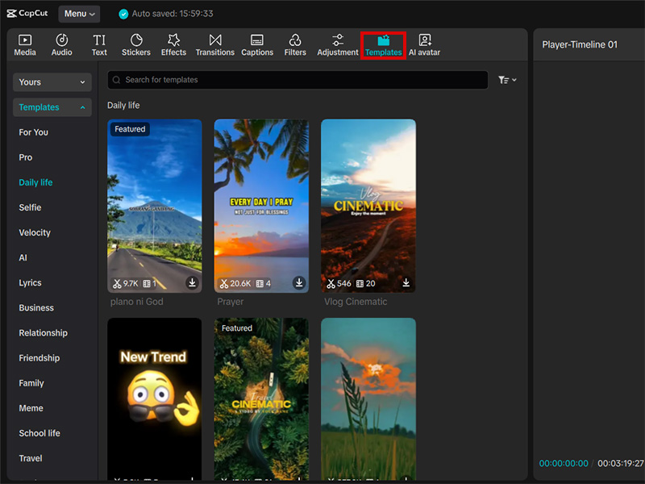Select the Business category
The width and height of the screenshot is (645, 484).
[x=36, y=308]
